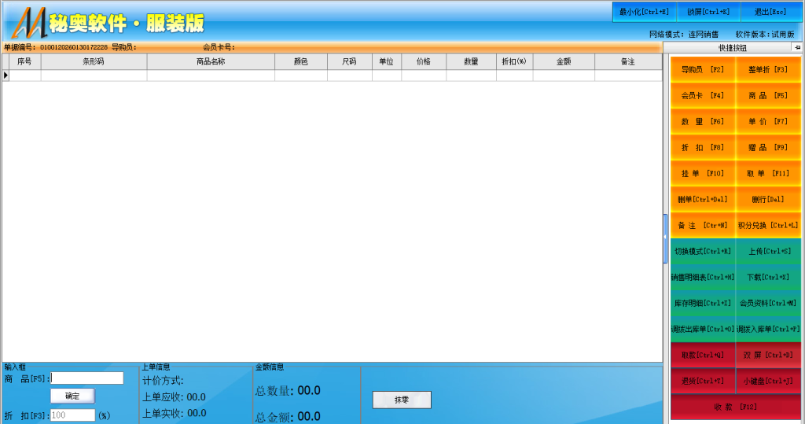Screen dimensions: 805x424
Task: Click the 收款 [F12] payment button
Action: coord(735,407)
